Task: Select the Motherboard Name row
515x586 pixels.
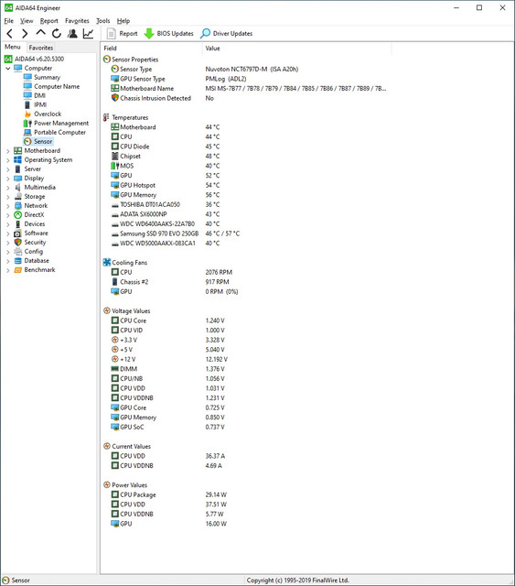Action: [248, 89]
